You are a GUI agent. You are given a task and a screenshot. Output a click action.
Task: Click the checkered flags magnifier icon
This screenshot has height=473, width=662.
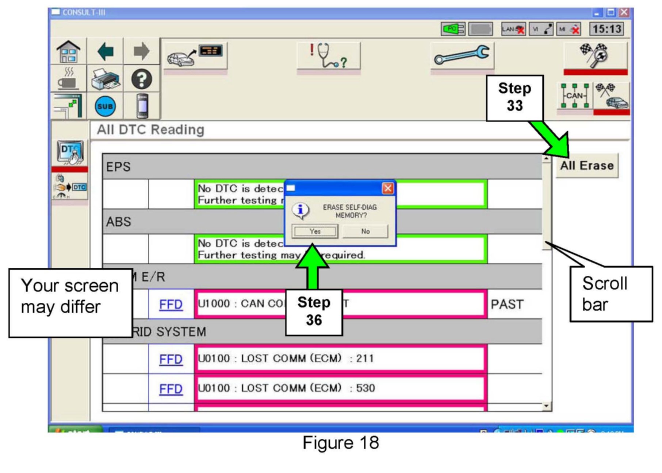595,55
